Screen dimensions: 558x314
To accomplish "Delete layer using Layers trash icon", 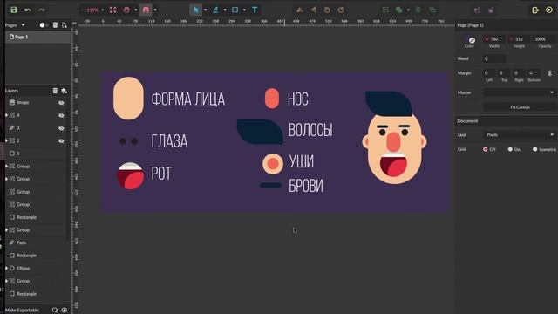I will coord(55,91).
